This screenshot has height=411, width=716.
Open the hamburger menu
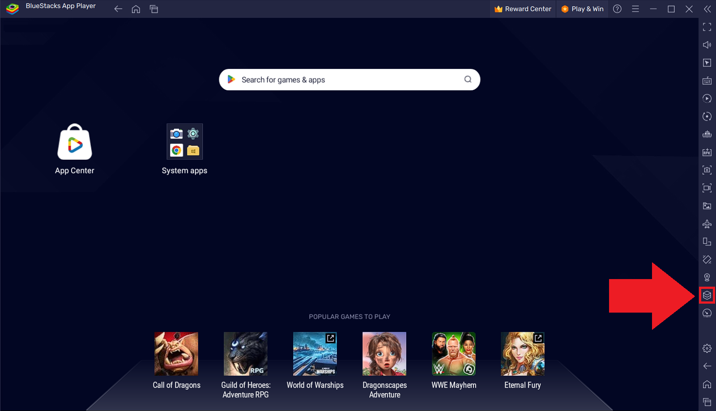pos(635,8)
